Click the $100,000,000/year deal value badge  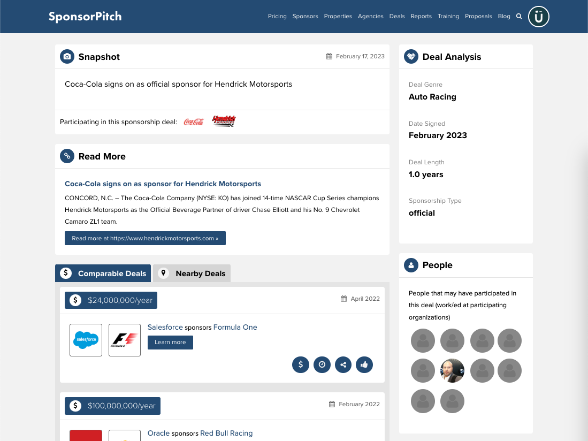click(112, 406)
